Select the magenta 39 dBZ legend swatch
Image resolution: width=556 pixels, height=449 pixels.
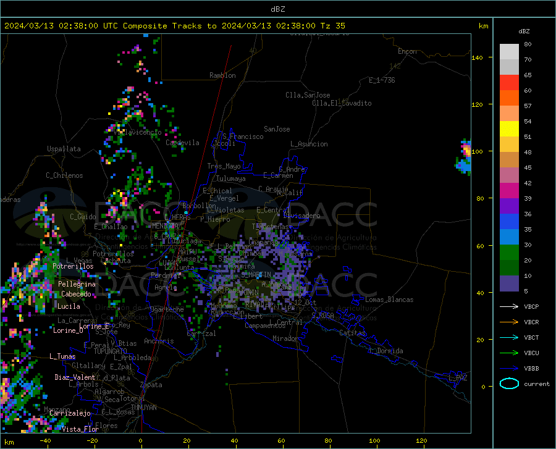point(509,191)
